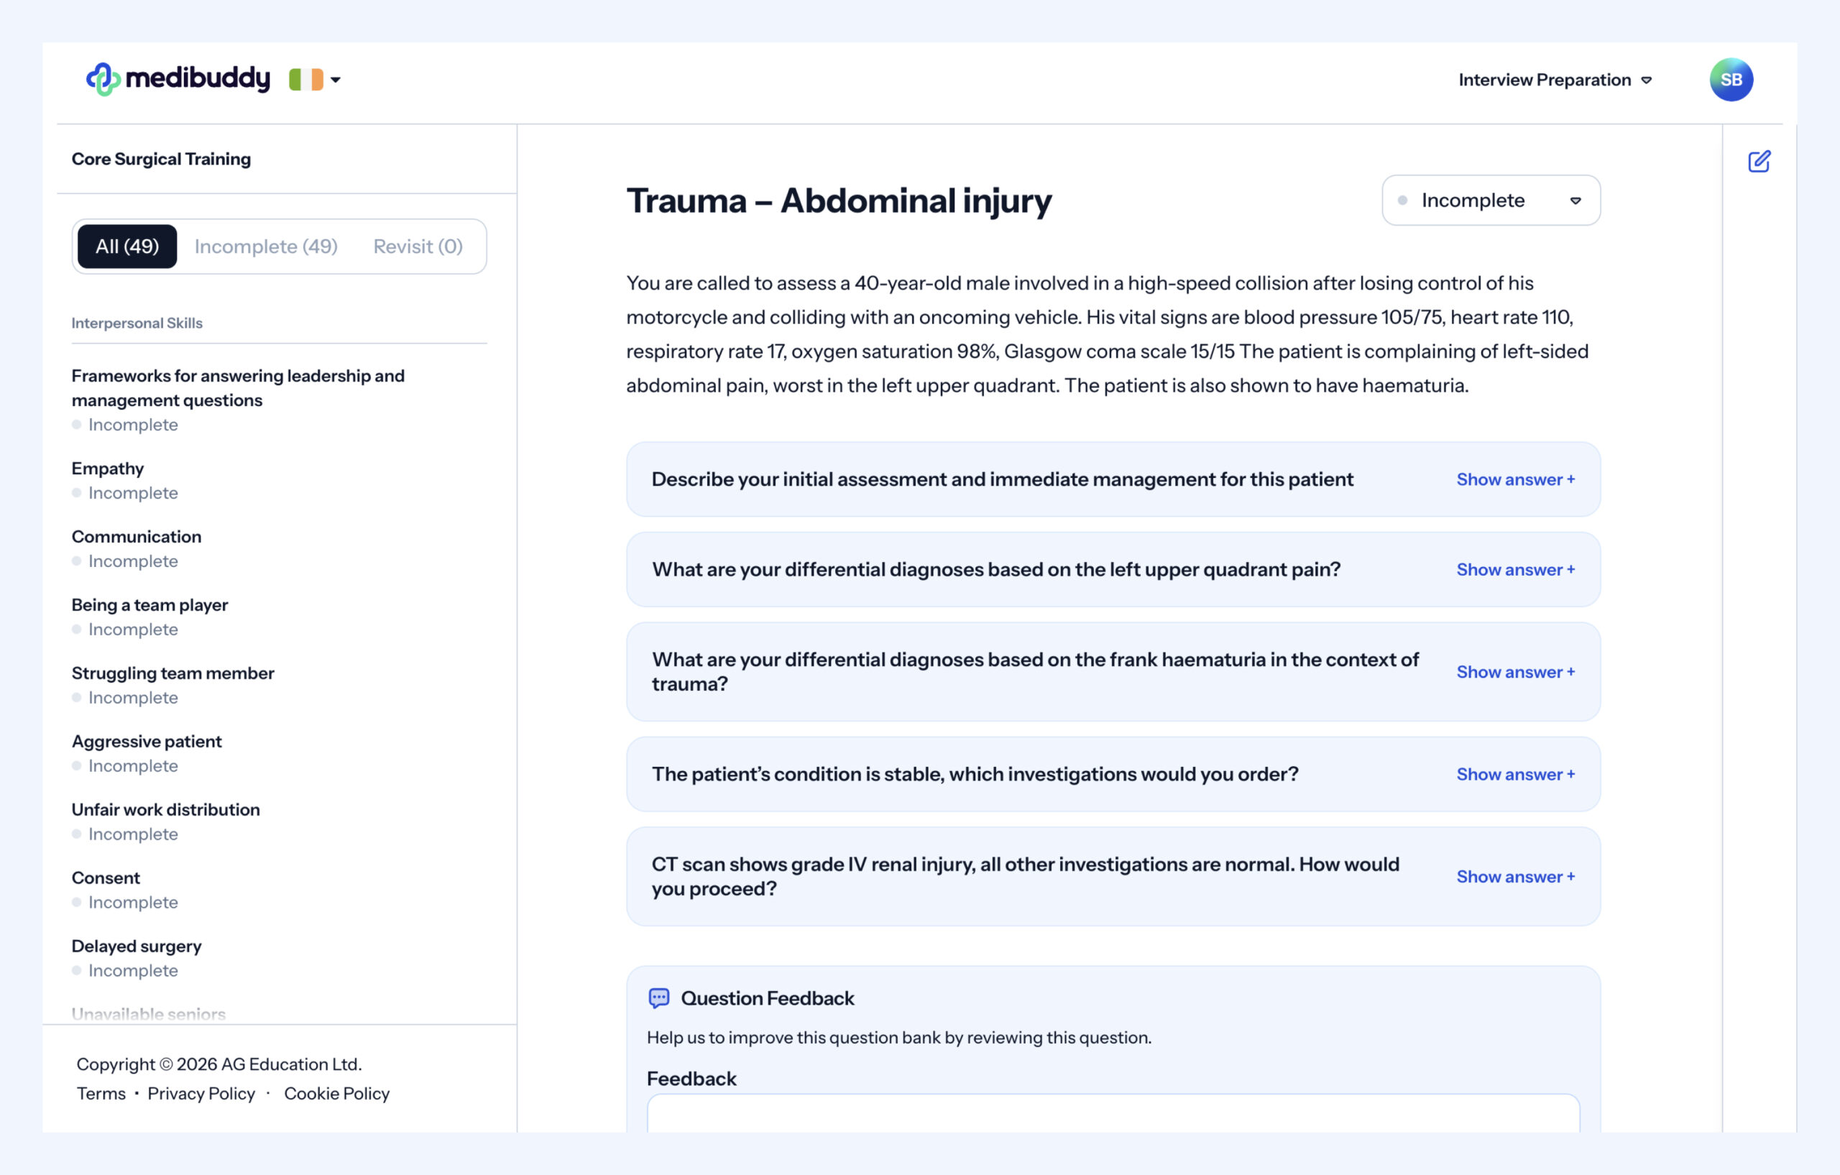Open the Privacy Policy link
The width and height of the screenshot is (1840, 1175).
[x=201, y=1093]
